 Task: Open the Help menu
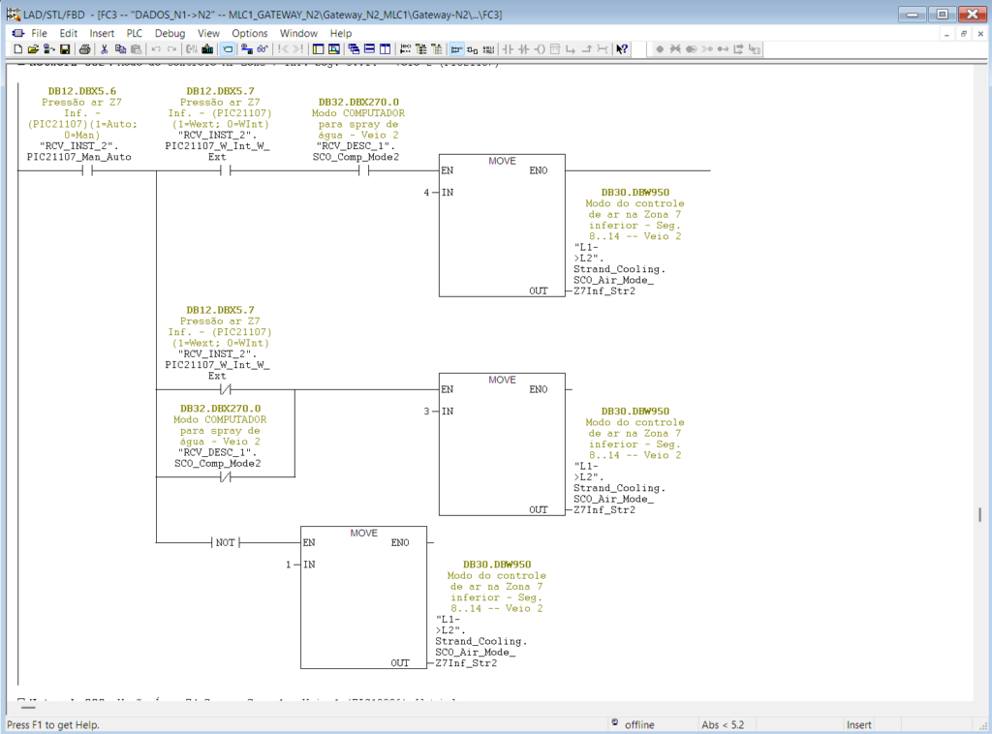340,34
